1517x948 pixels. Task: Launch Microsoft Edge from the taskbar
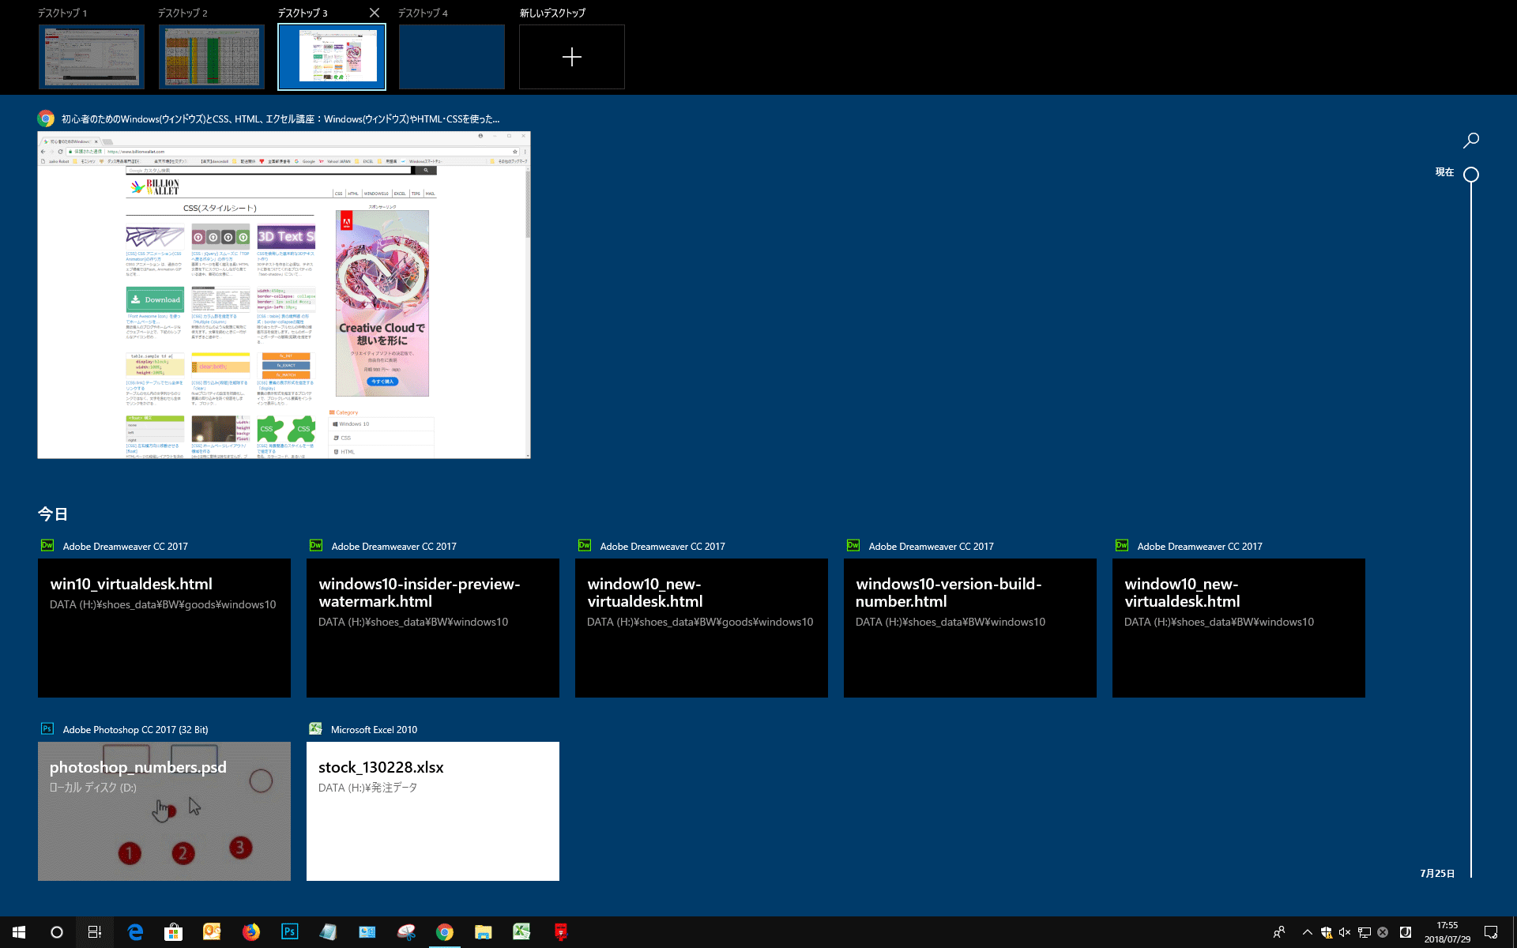135,932
